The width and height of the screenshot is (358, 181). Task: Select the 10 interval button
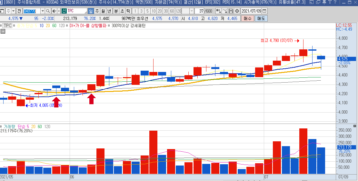pyautogui.click(x=154, y=11)
